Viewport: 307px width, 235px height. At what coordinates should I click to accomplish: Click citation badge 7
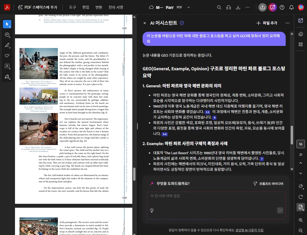(x=261, y=159)
